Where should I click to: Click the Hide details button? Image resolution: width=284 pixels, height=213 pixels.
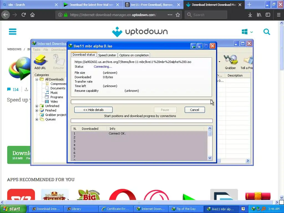click(93, 110)
